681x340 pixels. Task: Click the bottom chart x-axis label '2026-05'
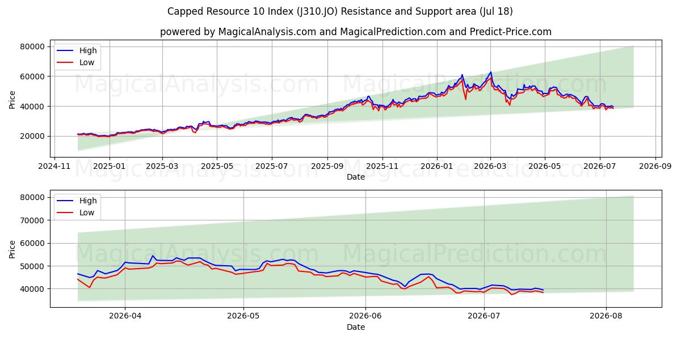[243, 317]
